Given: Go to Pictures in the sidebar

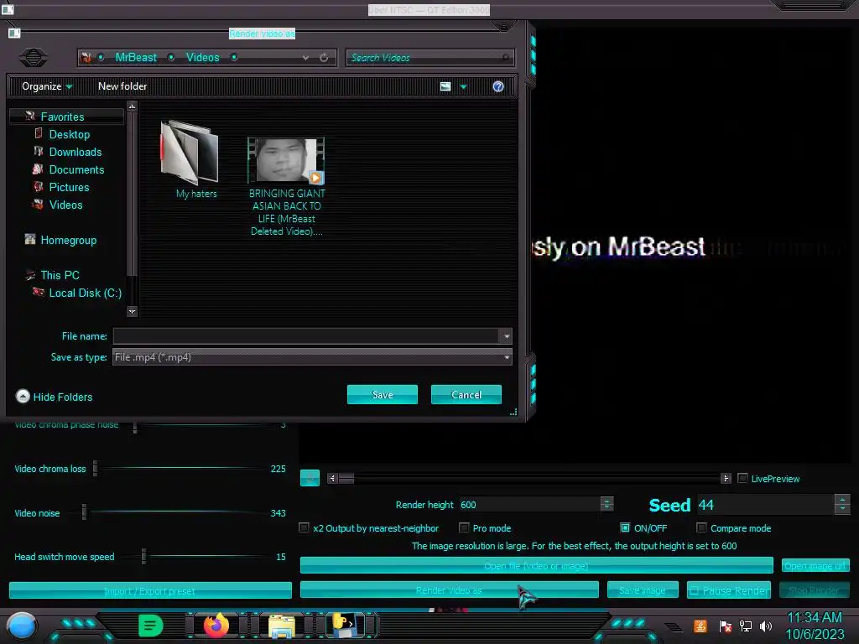Looking at the screenshot, I should coord(69,187).
